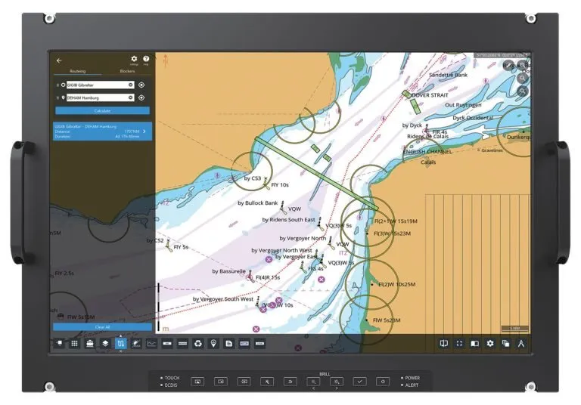Viewport: 581px width, 405px height.
Task: Toggle the split-panel contrast icon
Action: pyautogui.click(x=474, y=344)
